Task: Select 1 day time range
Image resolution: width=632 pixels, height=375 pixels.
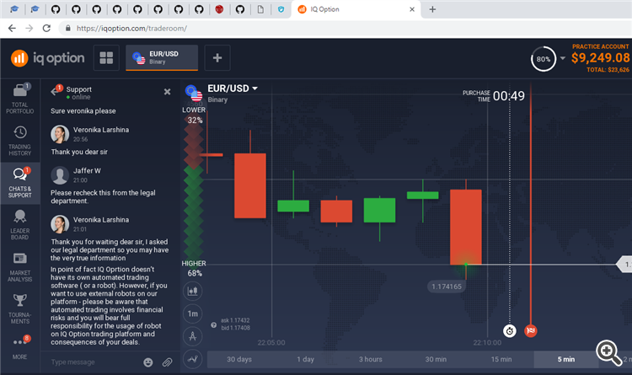Action: 305,359
